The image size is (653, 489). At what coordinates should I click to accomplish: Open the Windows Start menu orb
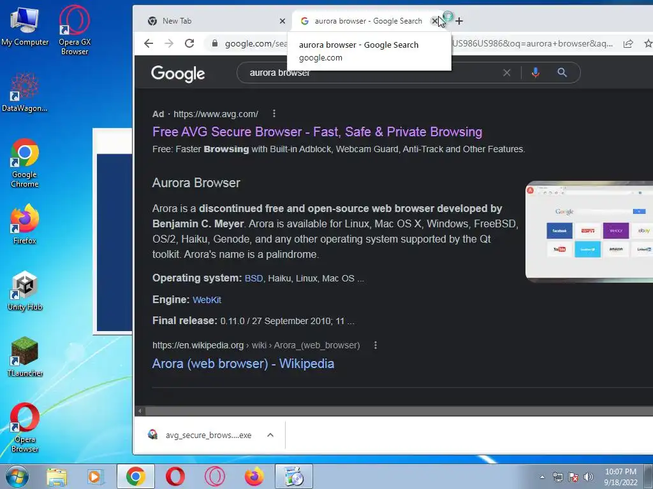click(17, 476)
